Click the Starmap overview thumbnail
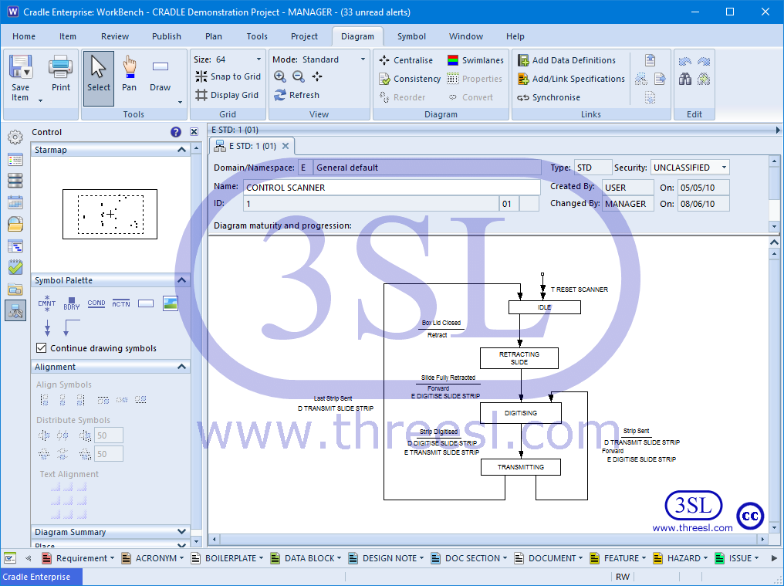Image resolution: width=784 pixels, height=586 pixels. pyautogui.click(x=110, y=214)
